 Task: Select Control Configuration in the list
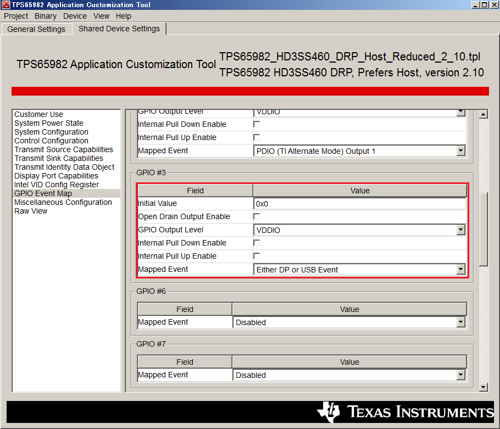pos(51,141)
